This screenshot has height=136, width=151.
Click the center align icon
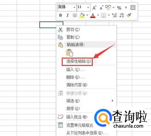(75, 15)
